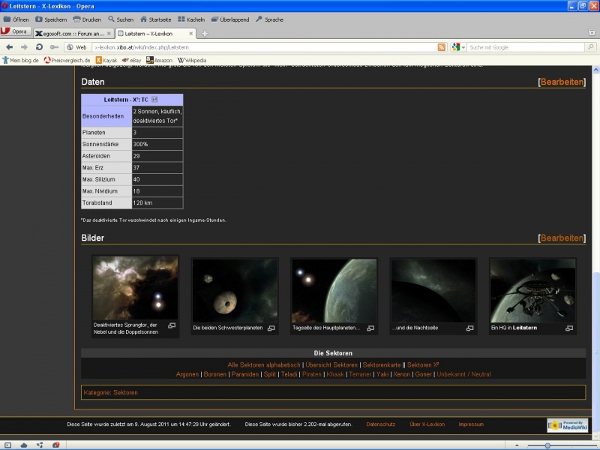Open a new tab with plus button

click(x=205, y=33)
